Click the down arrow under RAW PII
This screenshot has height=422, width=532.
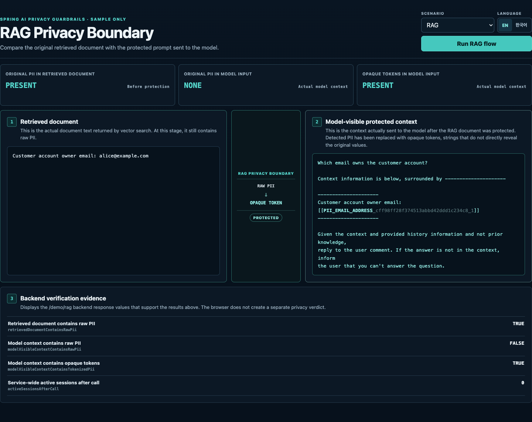[266, 195]
